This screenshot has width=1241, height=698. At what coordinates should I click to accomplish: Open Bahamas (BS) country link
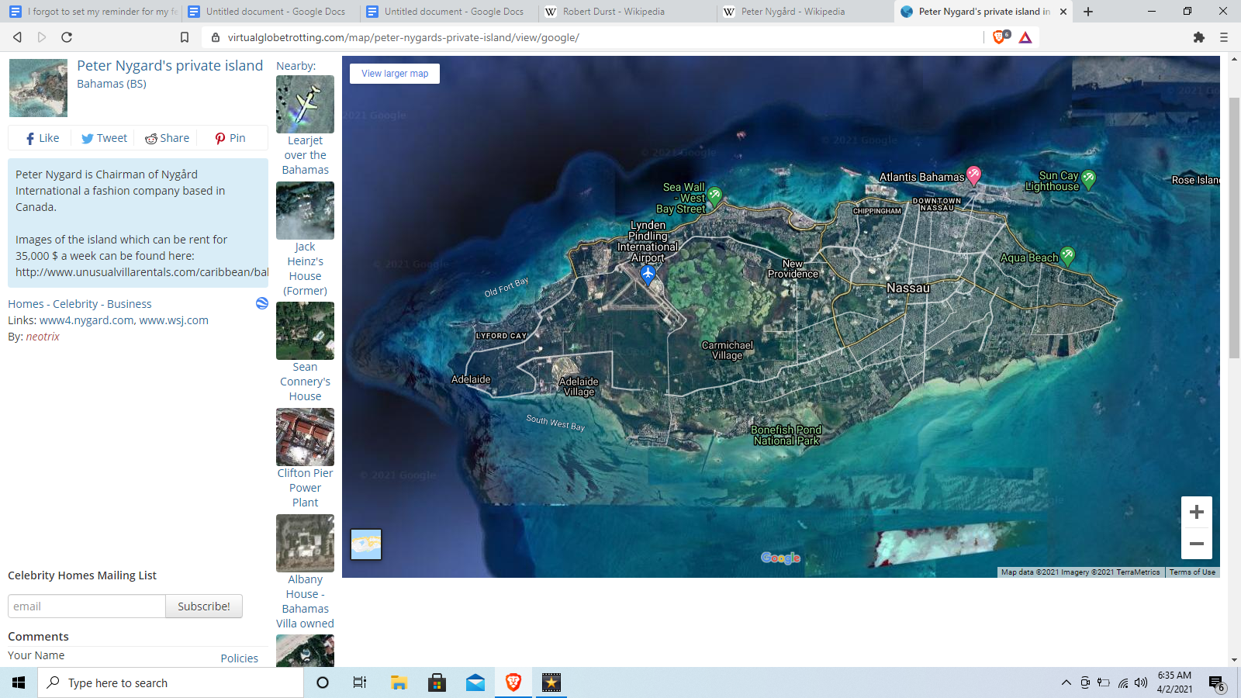[112, 84]
